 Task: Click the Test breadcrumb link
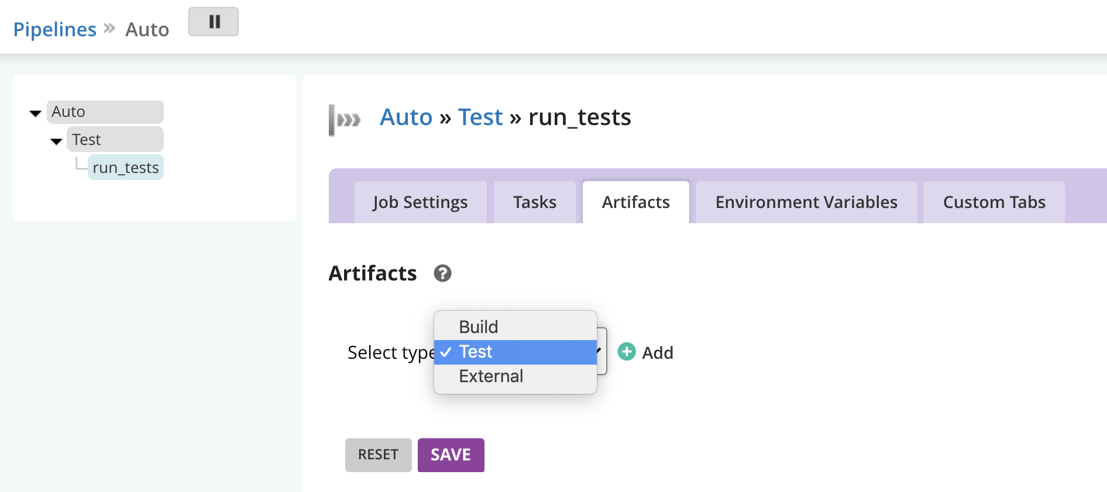(480, 117)
